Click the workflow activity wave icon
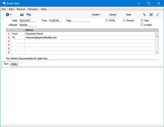 coord(145,15)
